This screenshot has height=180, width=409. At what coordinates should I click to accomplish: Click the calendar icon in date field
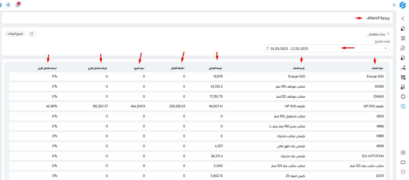(268, 48)
